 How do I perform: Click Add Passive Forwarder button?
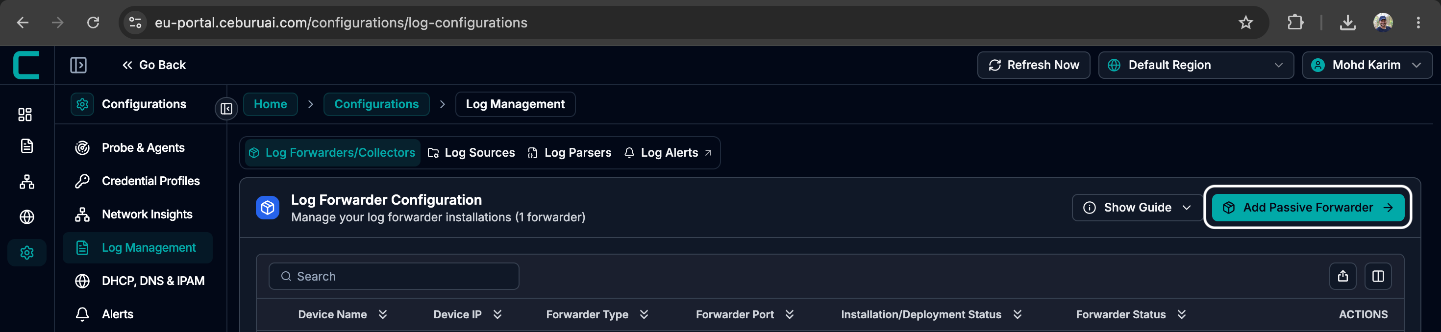pyautogui.click(x=1307, y=207)
